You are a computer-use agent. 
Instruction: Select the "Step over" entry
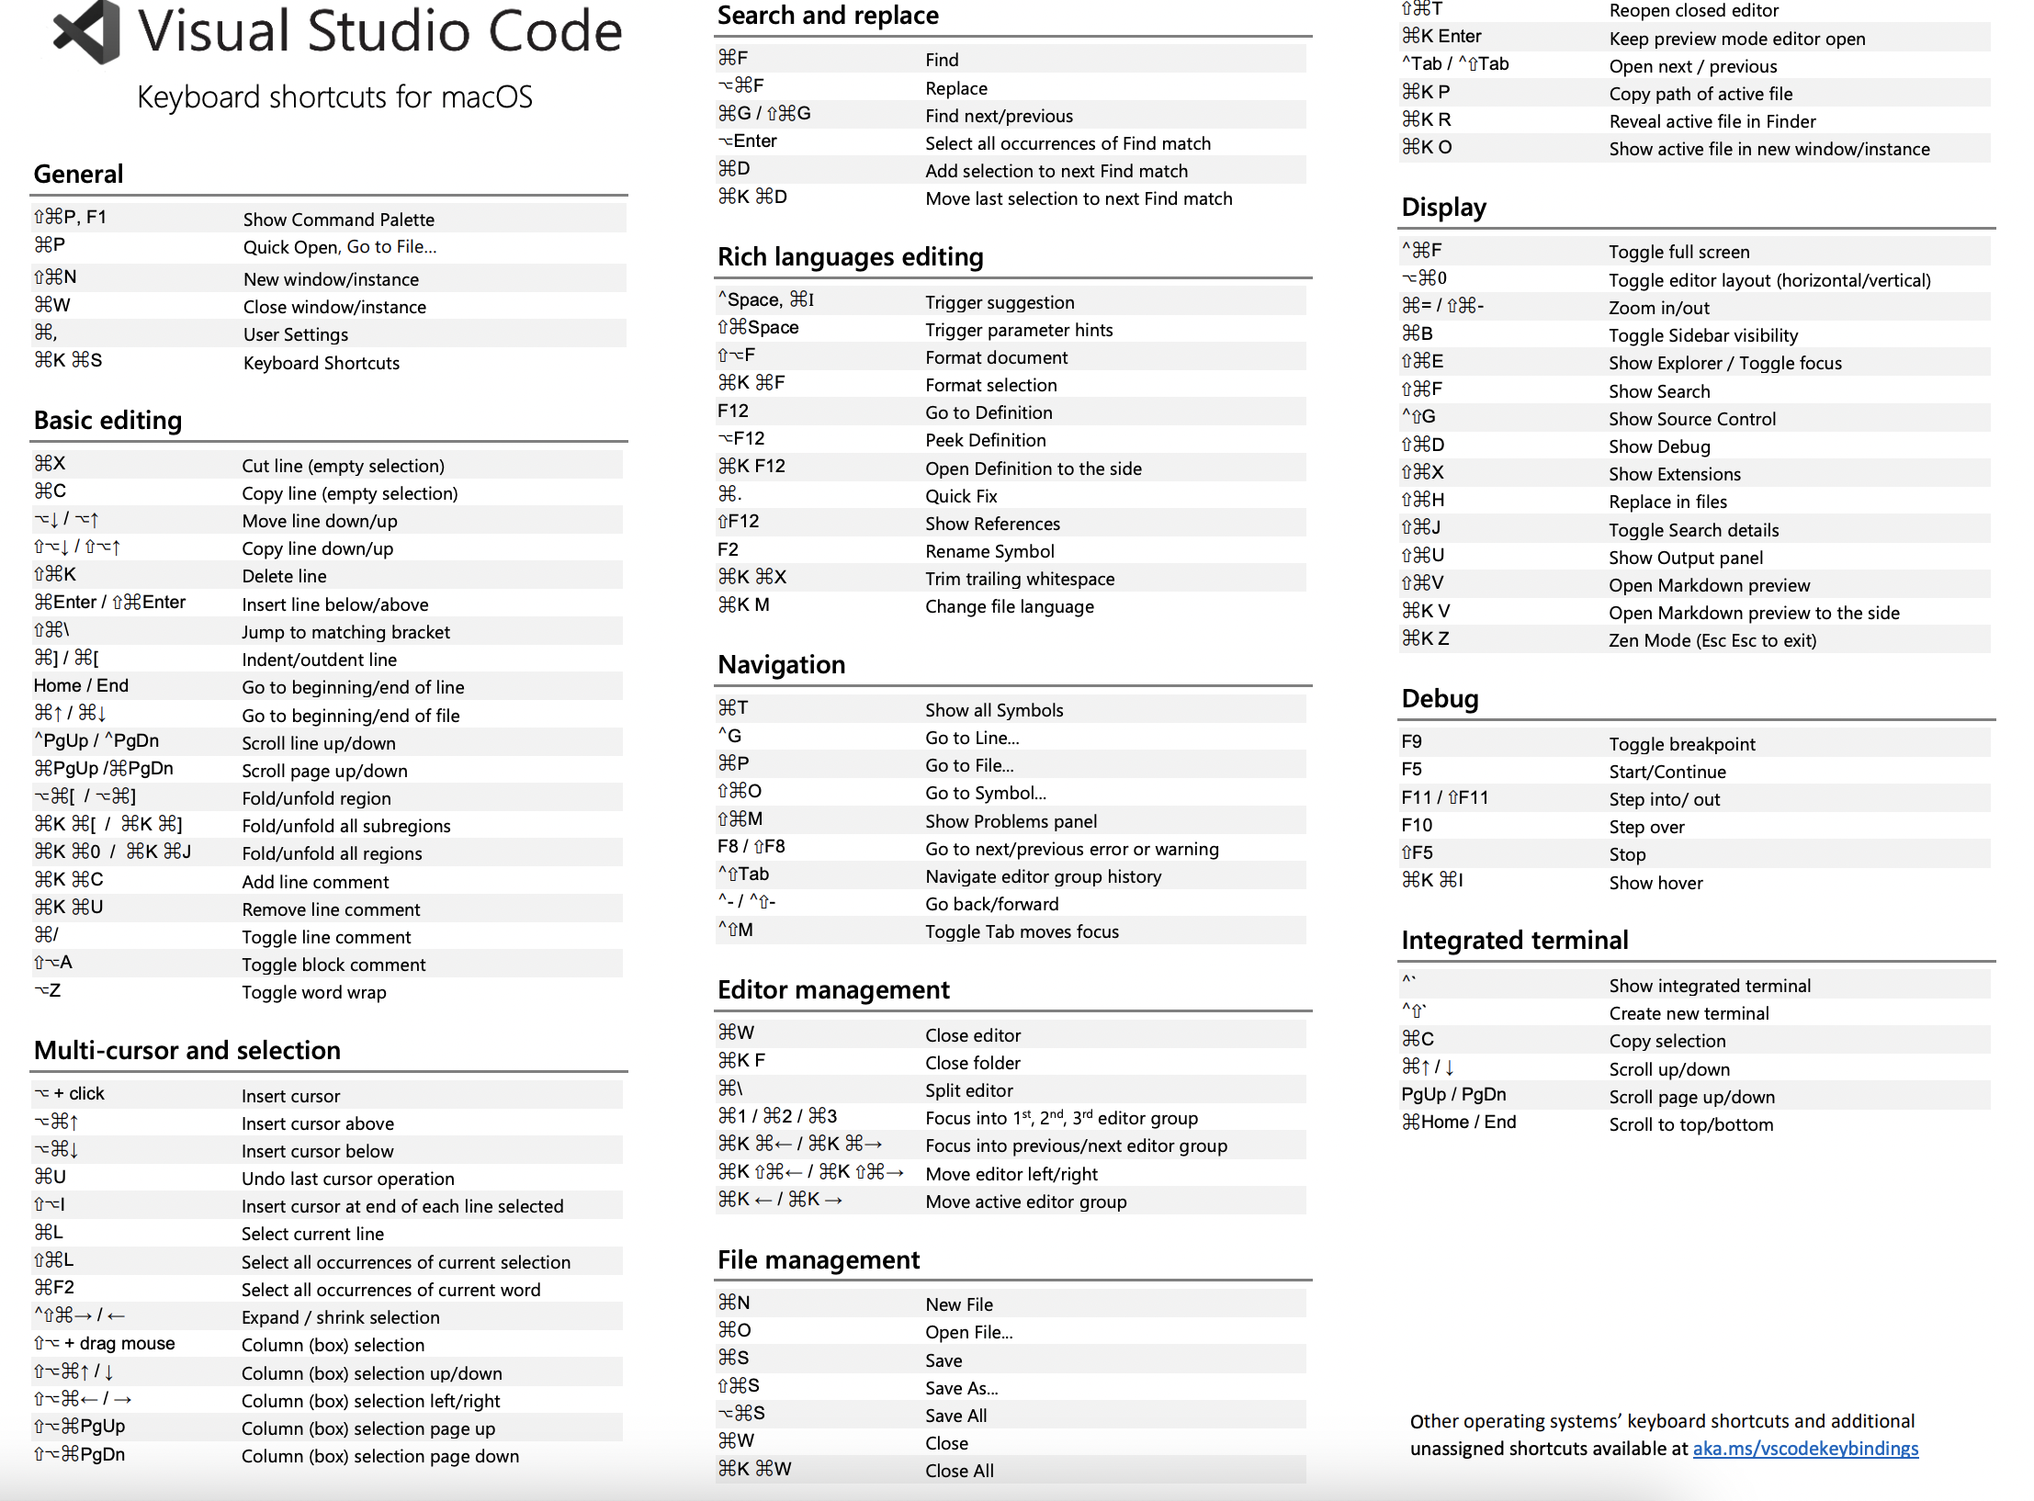[x=1646, y=827]
